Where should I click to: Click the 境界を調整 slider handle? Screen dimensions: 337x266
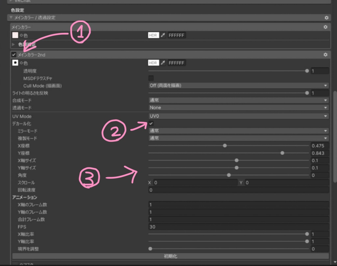click(x=150, y=249)
